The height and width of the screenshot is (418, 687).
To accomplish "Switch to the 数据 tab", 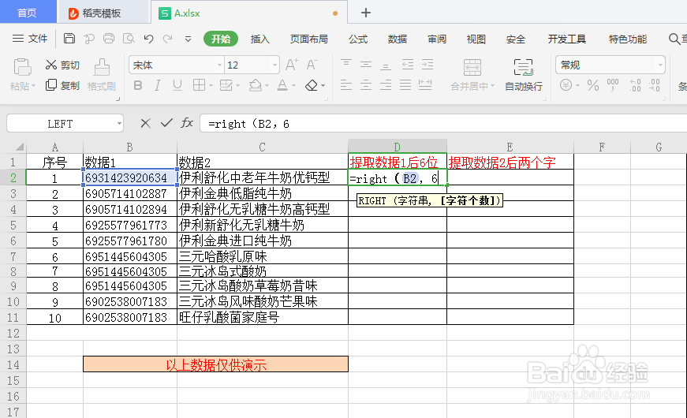I will tap(398, 39).
